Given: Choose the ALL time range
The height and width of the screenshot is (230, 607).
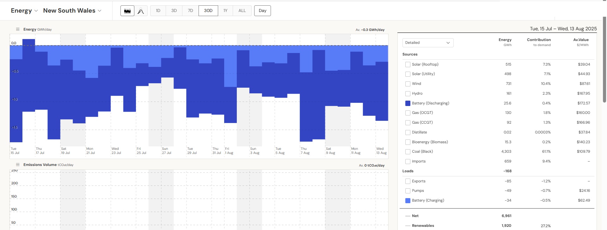Looking at the screenshot, I should tap(242, 11).
